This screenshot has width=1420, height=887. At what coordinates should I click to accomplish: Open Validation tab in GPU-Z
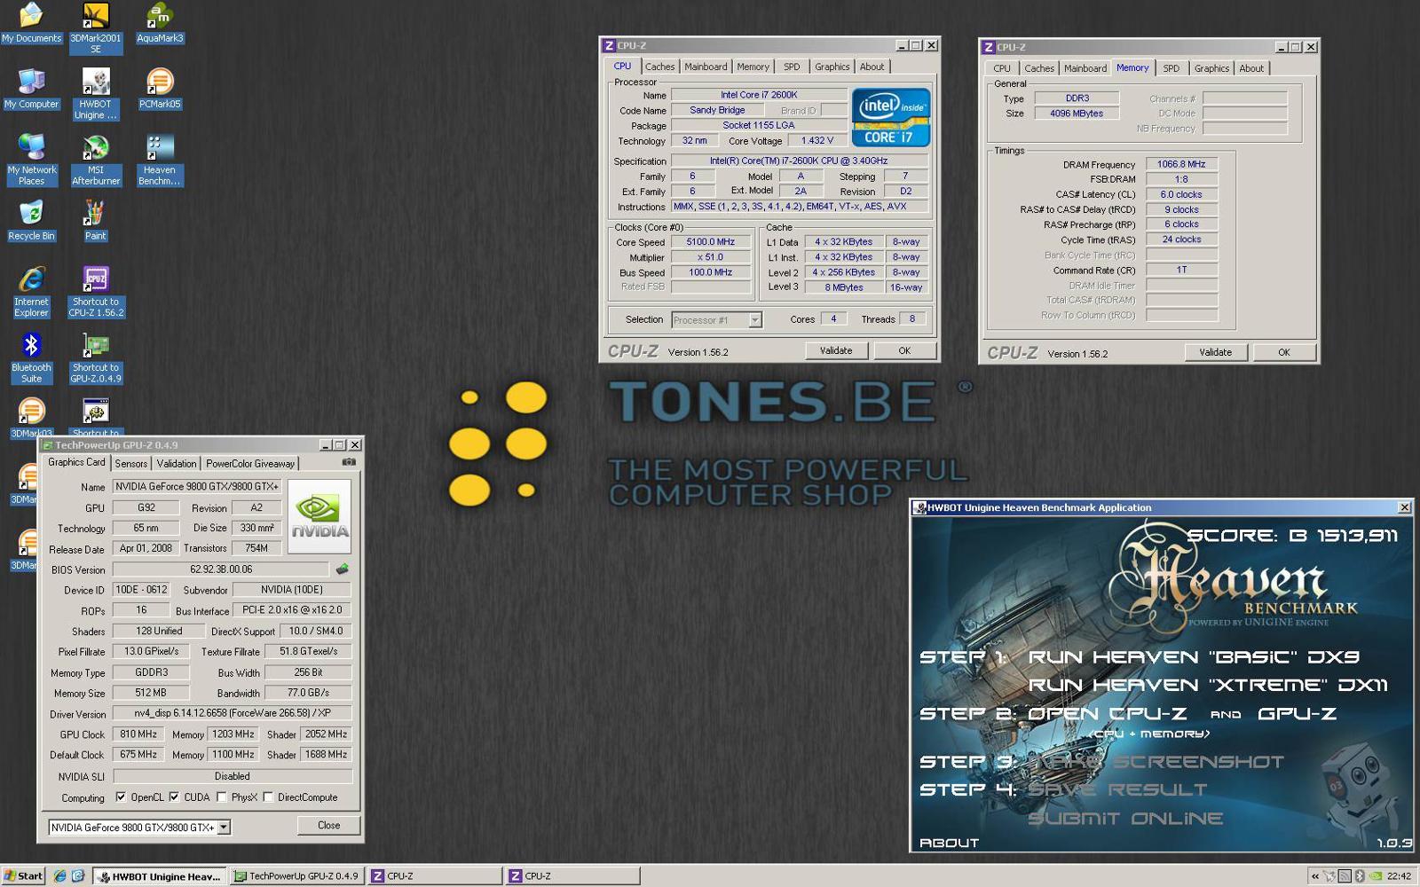click(x=177, y=464)
